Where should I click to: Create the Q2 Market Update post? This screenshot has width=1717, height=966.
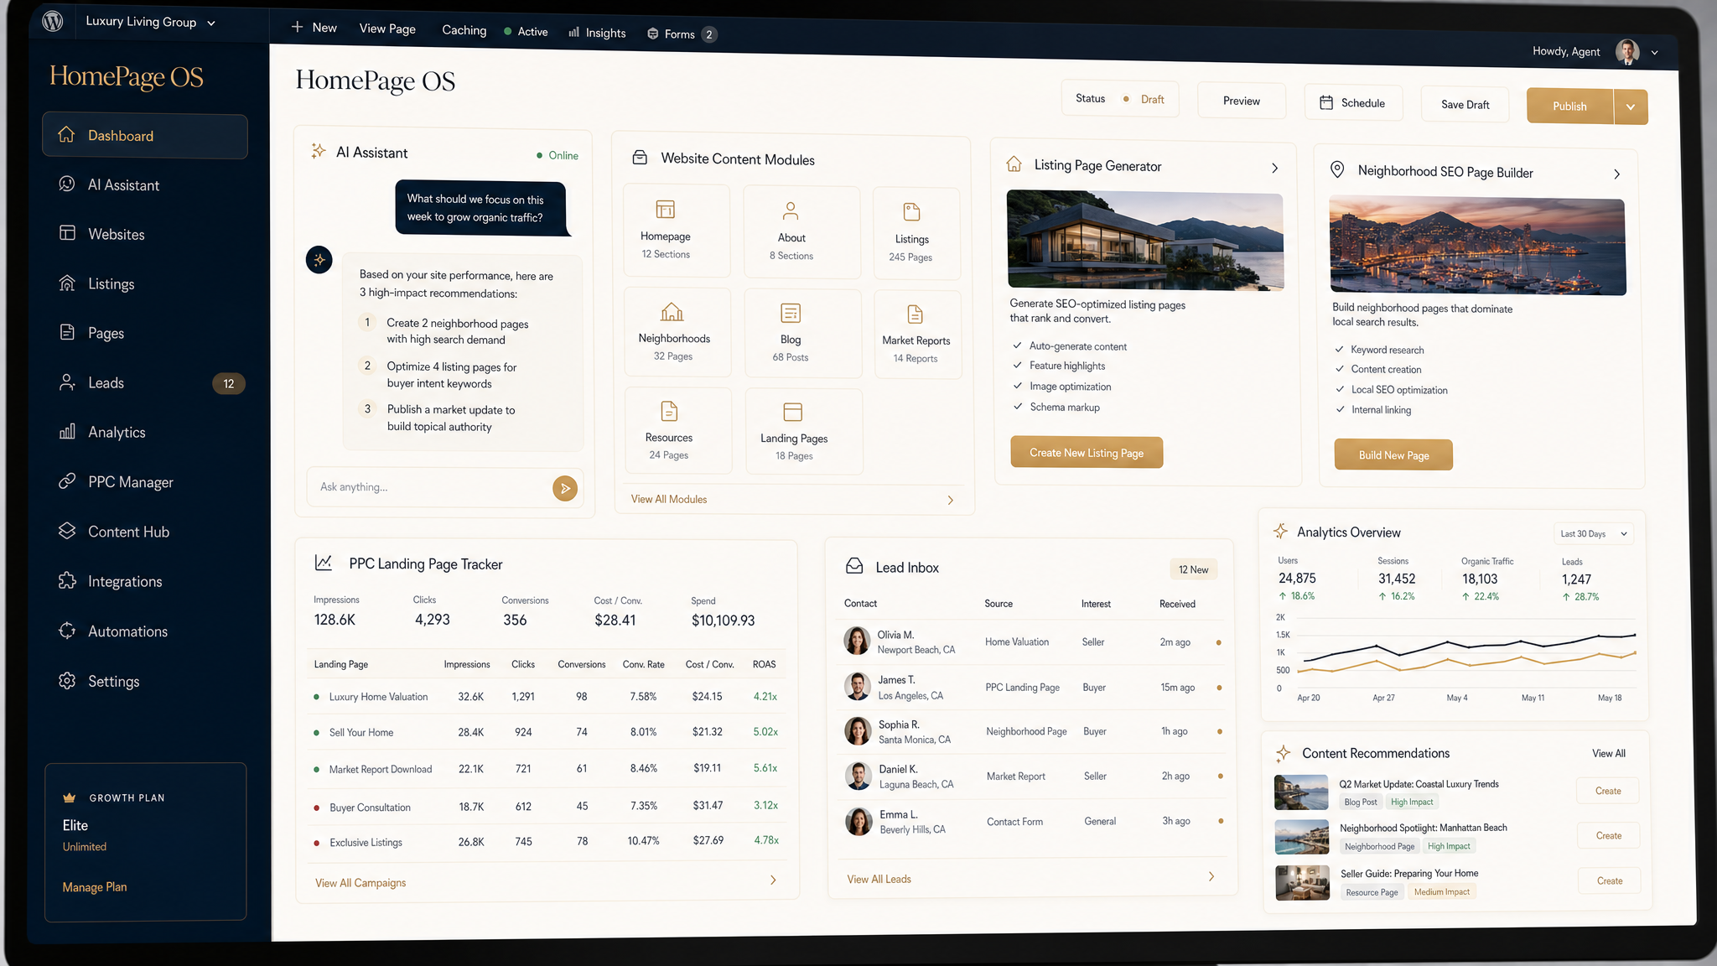(x=1608, y=791)
